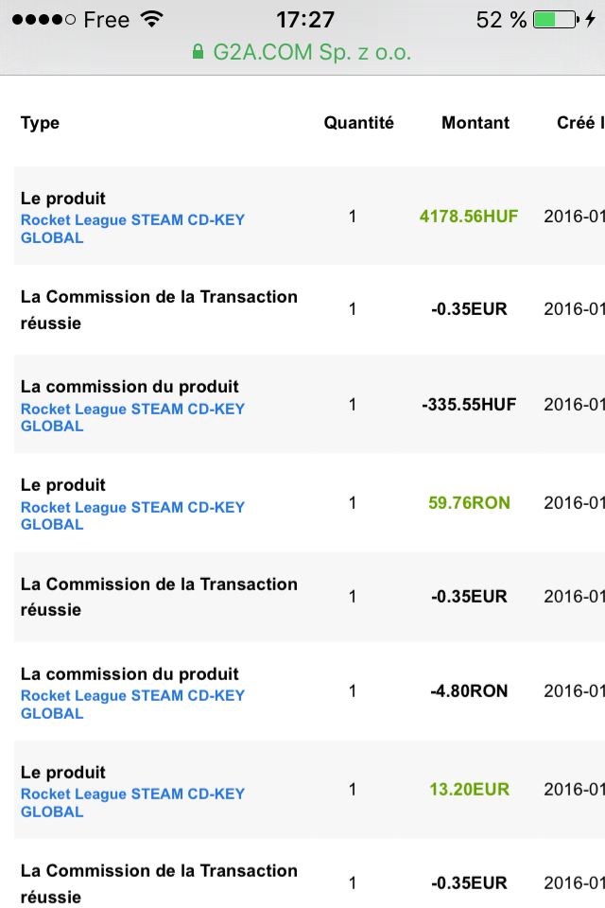Tap the -4.80RON commission amount
The width and height of the screenshot is (605, 908).
click(x=469, y=691)
